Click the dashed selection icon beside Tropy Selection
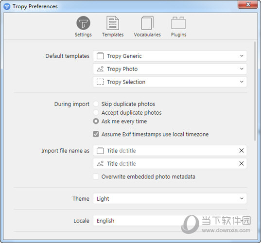 100,82
